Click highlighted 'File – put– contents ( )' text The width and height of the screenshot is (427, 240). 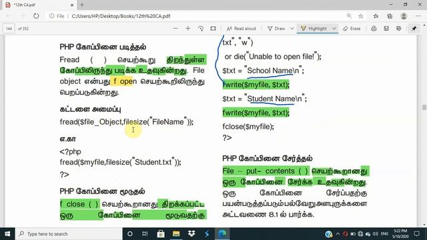[x=266, y=171]
